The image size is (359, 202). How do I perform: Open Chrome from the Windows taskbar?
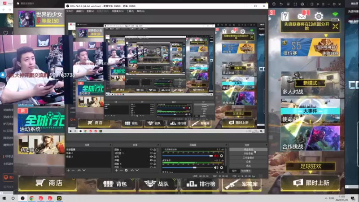(31, 198)
